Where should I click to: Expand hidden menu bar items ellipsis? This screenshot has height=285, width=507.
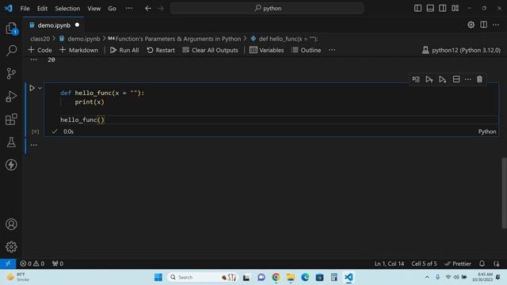[129, 9]
